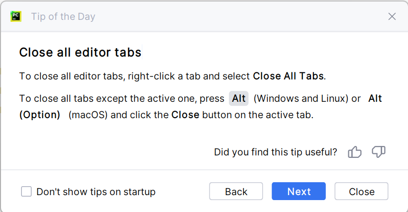Close the dialog with the title bar X
Viewport: 408px width, 212px height.
coord(392,16)
